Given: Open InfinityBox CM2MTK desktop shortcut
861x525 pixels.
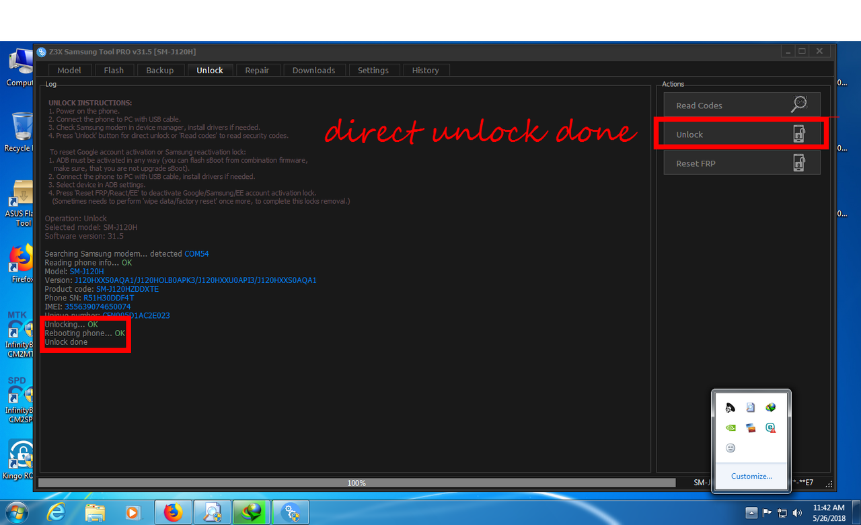Looking at the screenshot, I should [x=19, y=334].
